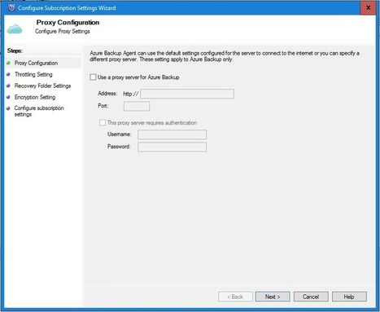The height and width of the screenshot is (312, 380).
Task: Click the Next button
Action: 273,297
